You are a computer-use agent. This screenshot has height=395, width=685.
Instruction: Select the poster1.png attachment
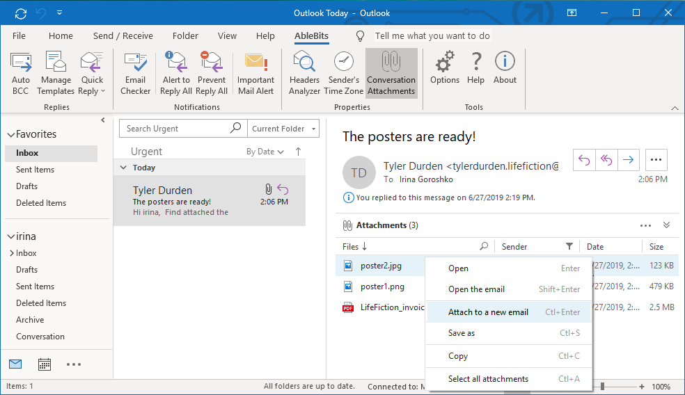pos(382,287)
